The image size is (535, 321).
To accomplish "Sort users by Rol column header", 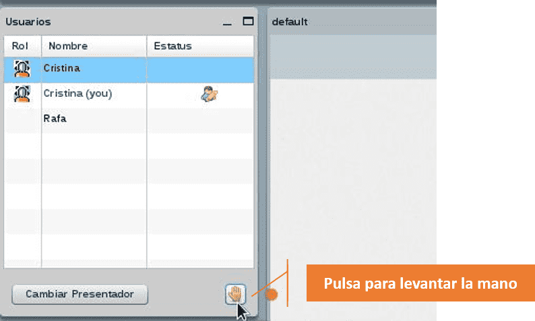I will coord(22,46).
